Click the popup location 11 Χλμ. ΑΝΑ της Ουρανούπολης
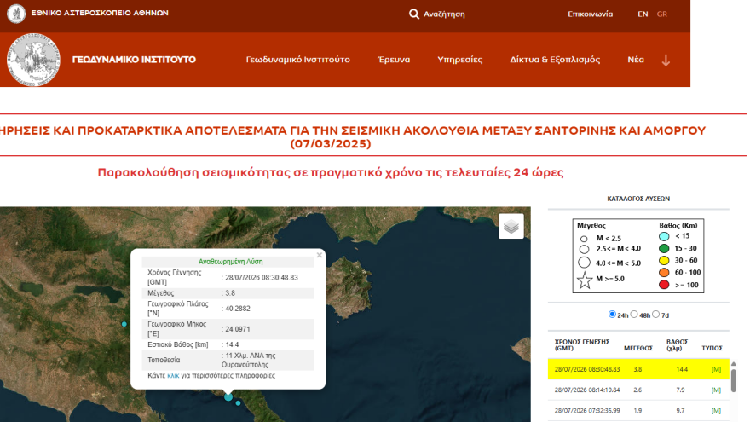This screenshot has width=750, height=422. (249, 360)
